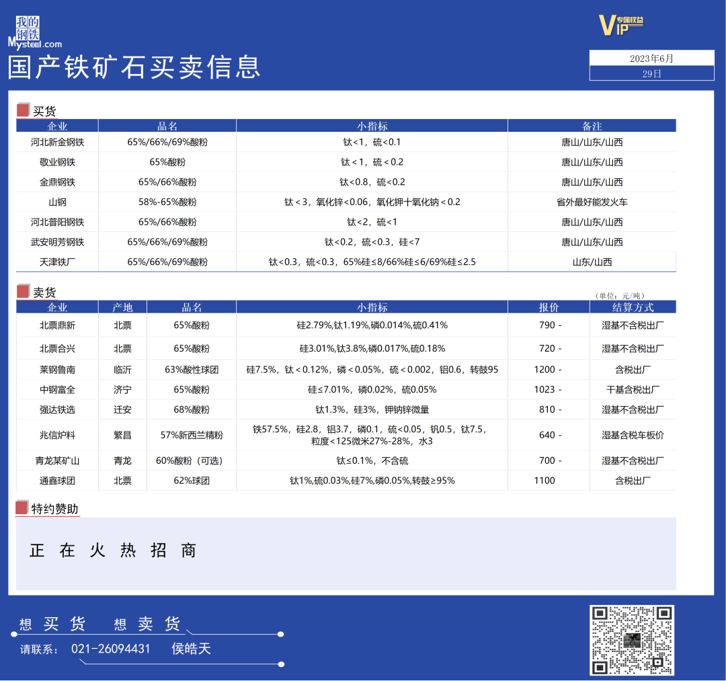
Task: Click the 单位：元/吨 unit note
Action: pos(620,295)
